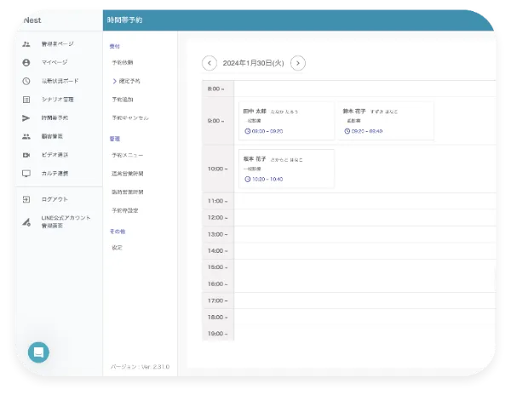Select 予約追加 in the submenu
The image size is (511, 395).
(122, 100)
